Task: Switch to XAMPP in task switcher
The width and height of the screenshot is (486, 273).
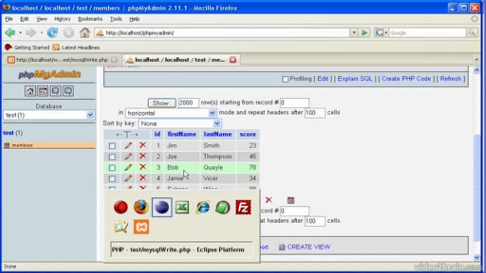Action: [141, 227]
